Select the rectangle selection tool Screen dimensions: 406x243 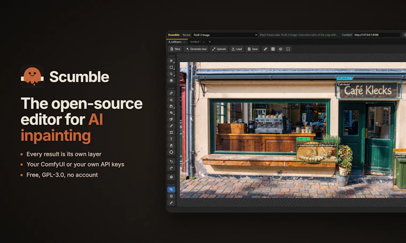pos(171,67)
